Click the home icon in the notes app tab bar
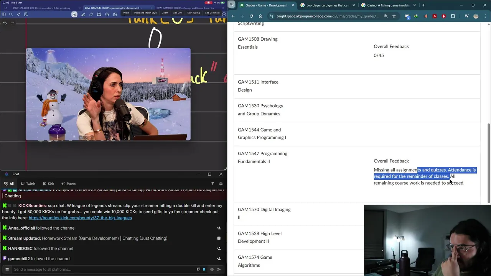The image size is (491, 276). (5, 8)
